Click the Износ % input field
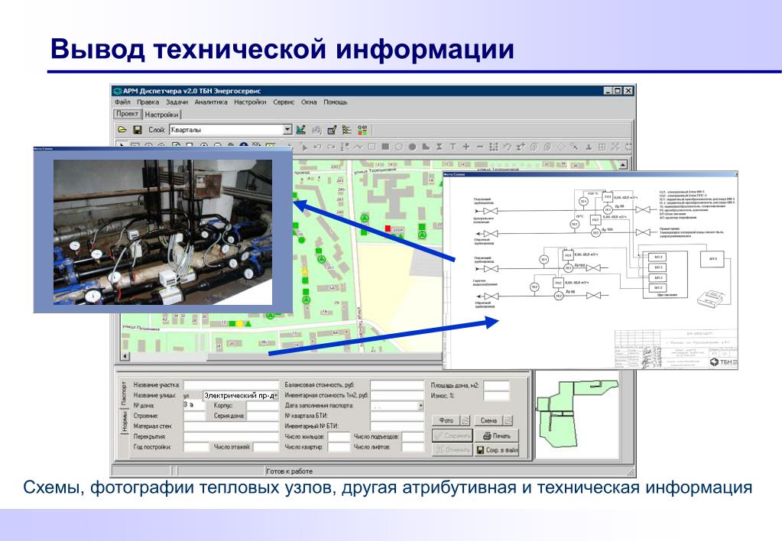This screenshot has height=541, width=782. [x=497, y=396]
